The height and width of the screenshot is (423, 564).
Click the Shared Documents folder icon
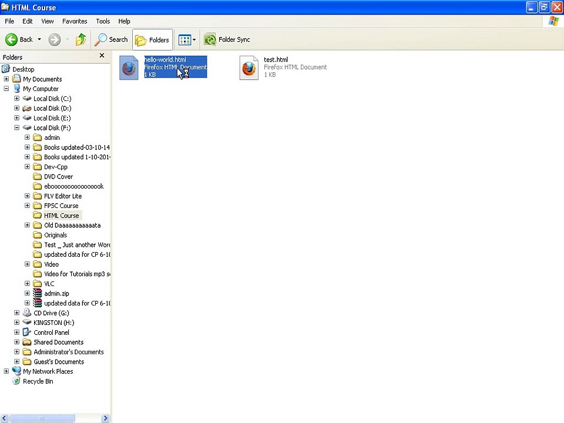[27, 342]
